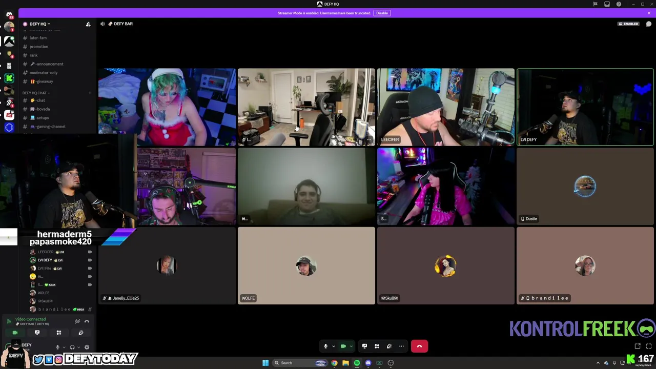
Task: Open camera options arrow in call bar
Action: click(351, 346)
